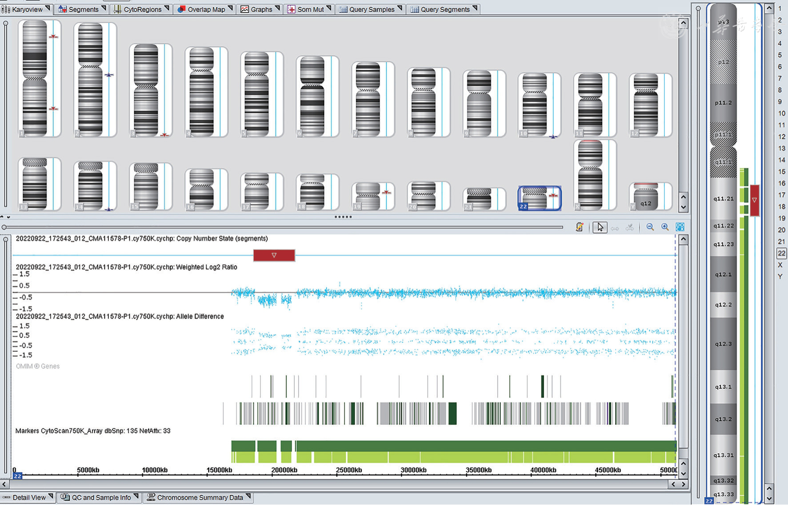Open the QC and Sample Info tab
This screenshot has height=505, width=788.
(101, 497)
